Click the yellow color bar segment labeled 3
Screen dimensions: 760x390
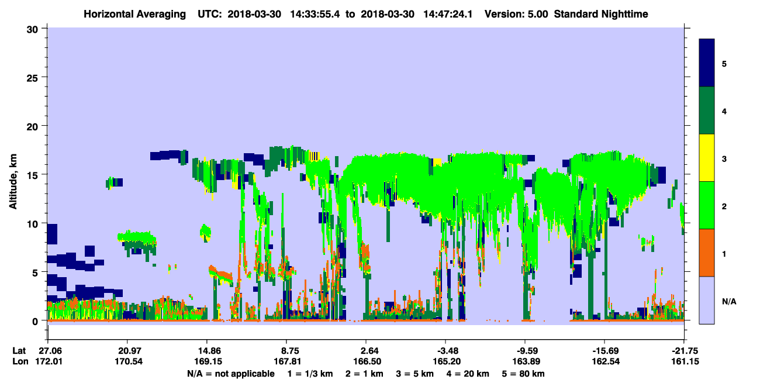coord(707,157)
